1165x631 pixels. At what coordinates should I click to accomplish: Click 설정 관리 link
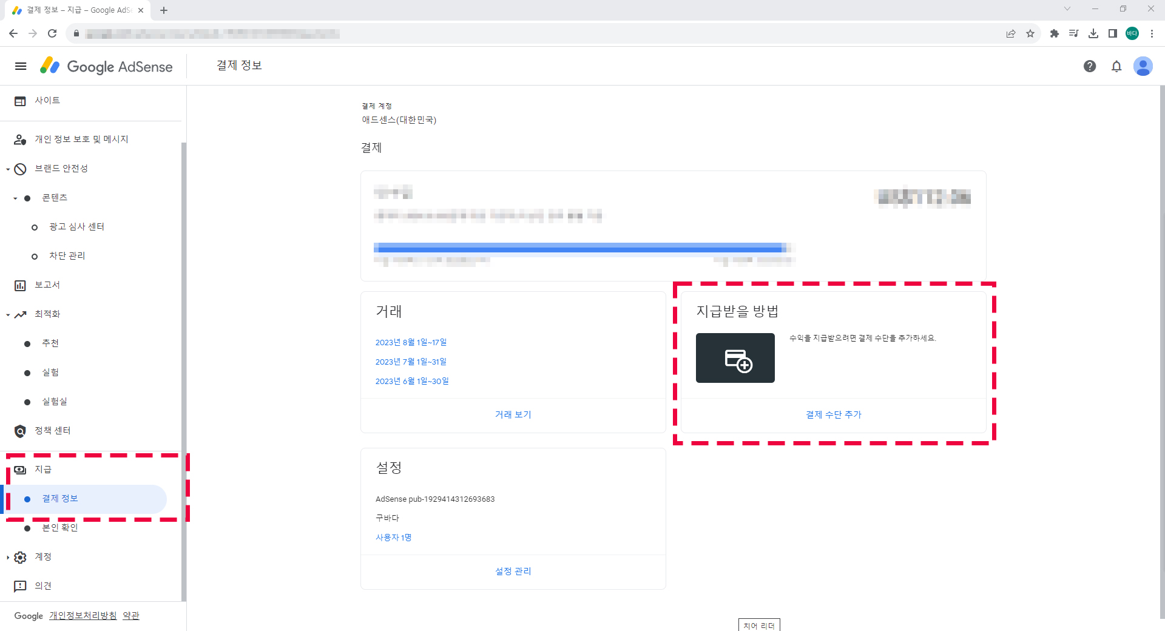pyautogui.click(x=513, y=571)
